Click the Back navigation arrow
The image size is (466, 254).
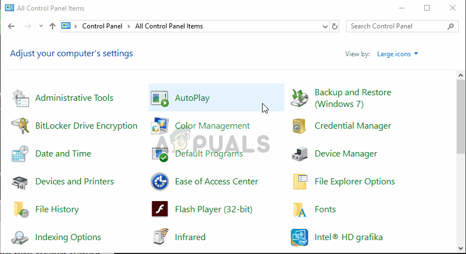(x=12, y=26)
